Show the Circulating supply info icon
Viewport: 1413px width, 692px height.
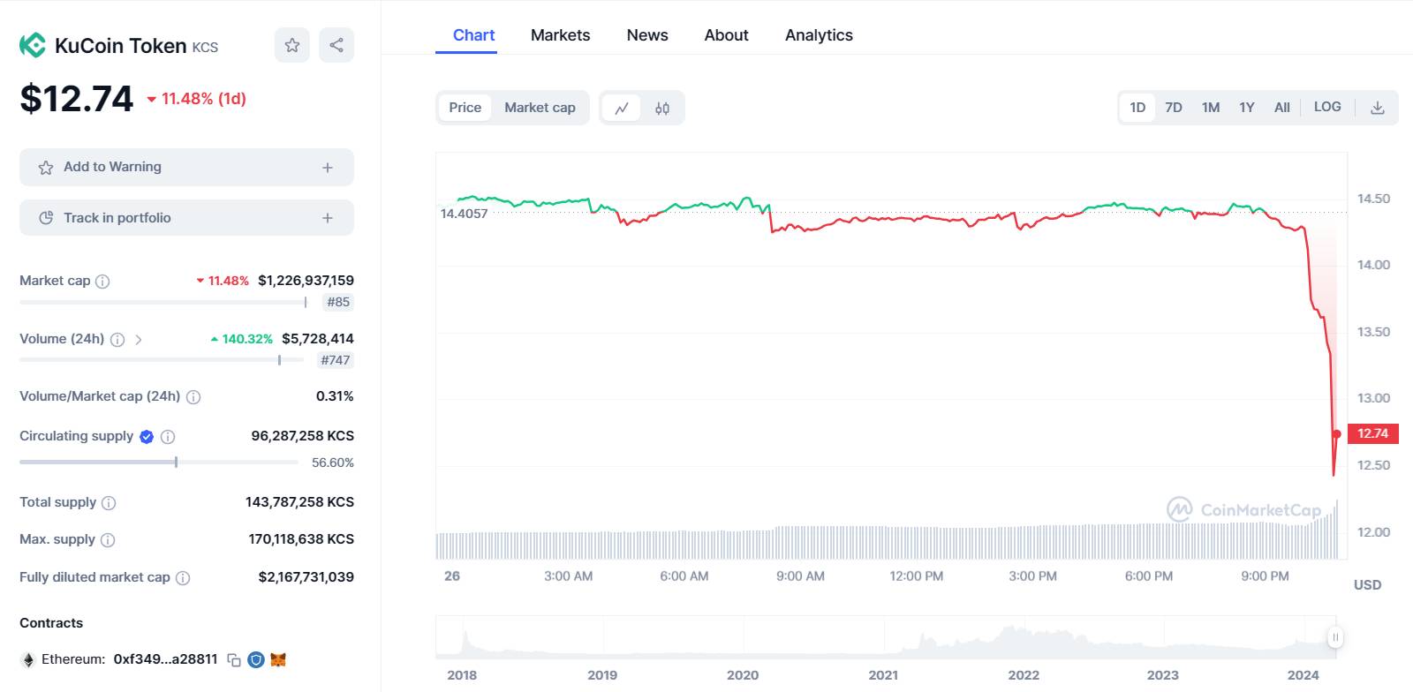click(x=168, y=437)
